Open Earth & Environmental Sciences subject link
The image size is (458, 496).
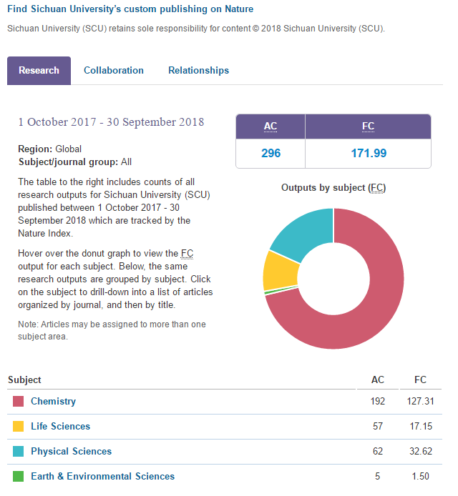[x=102, y=476]
